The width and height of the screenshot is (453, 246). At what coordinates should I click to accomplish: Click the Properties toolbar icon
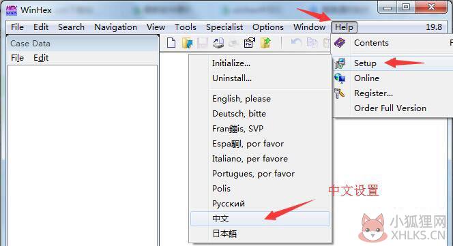pos(250,43)
